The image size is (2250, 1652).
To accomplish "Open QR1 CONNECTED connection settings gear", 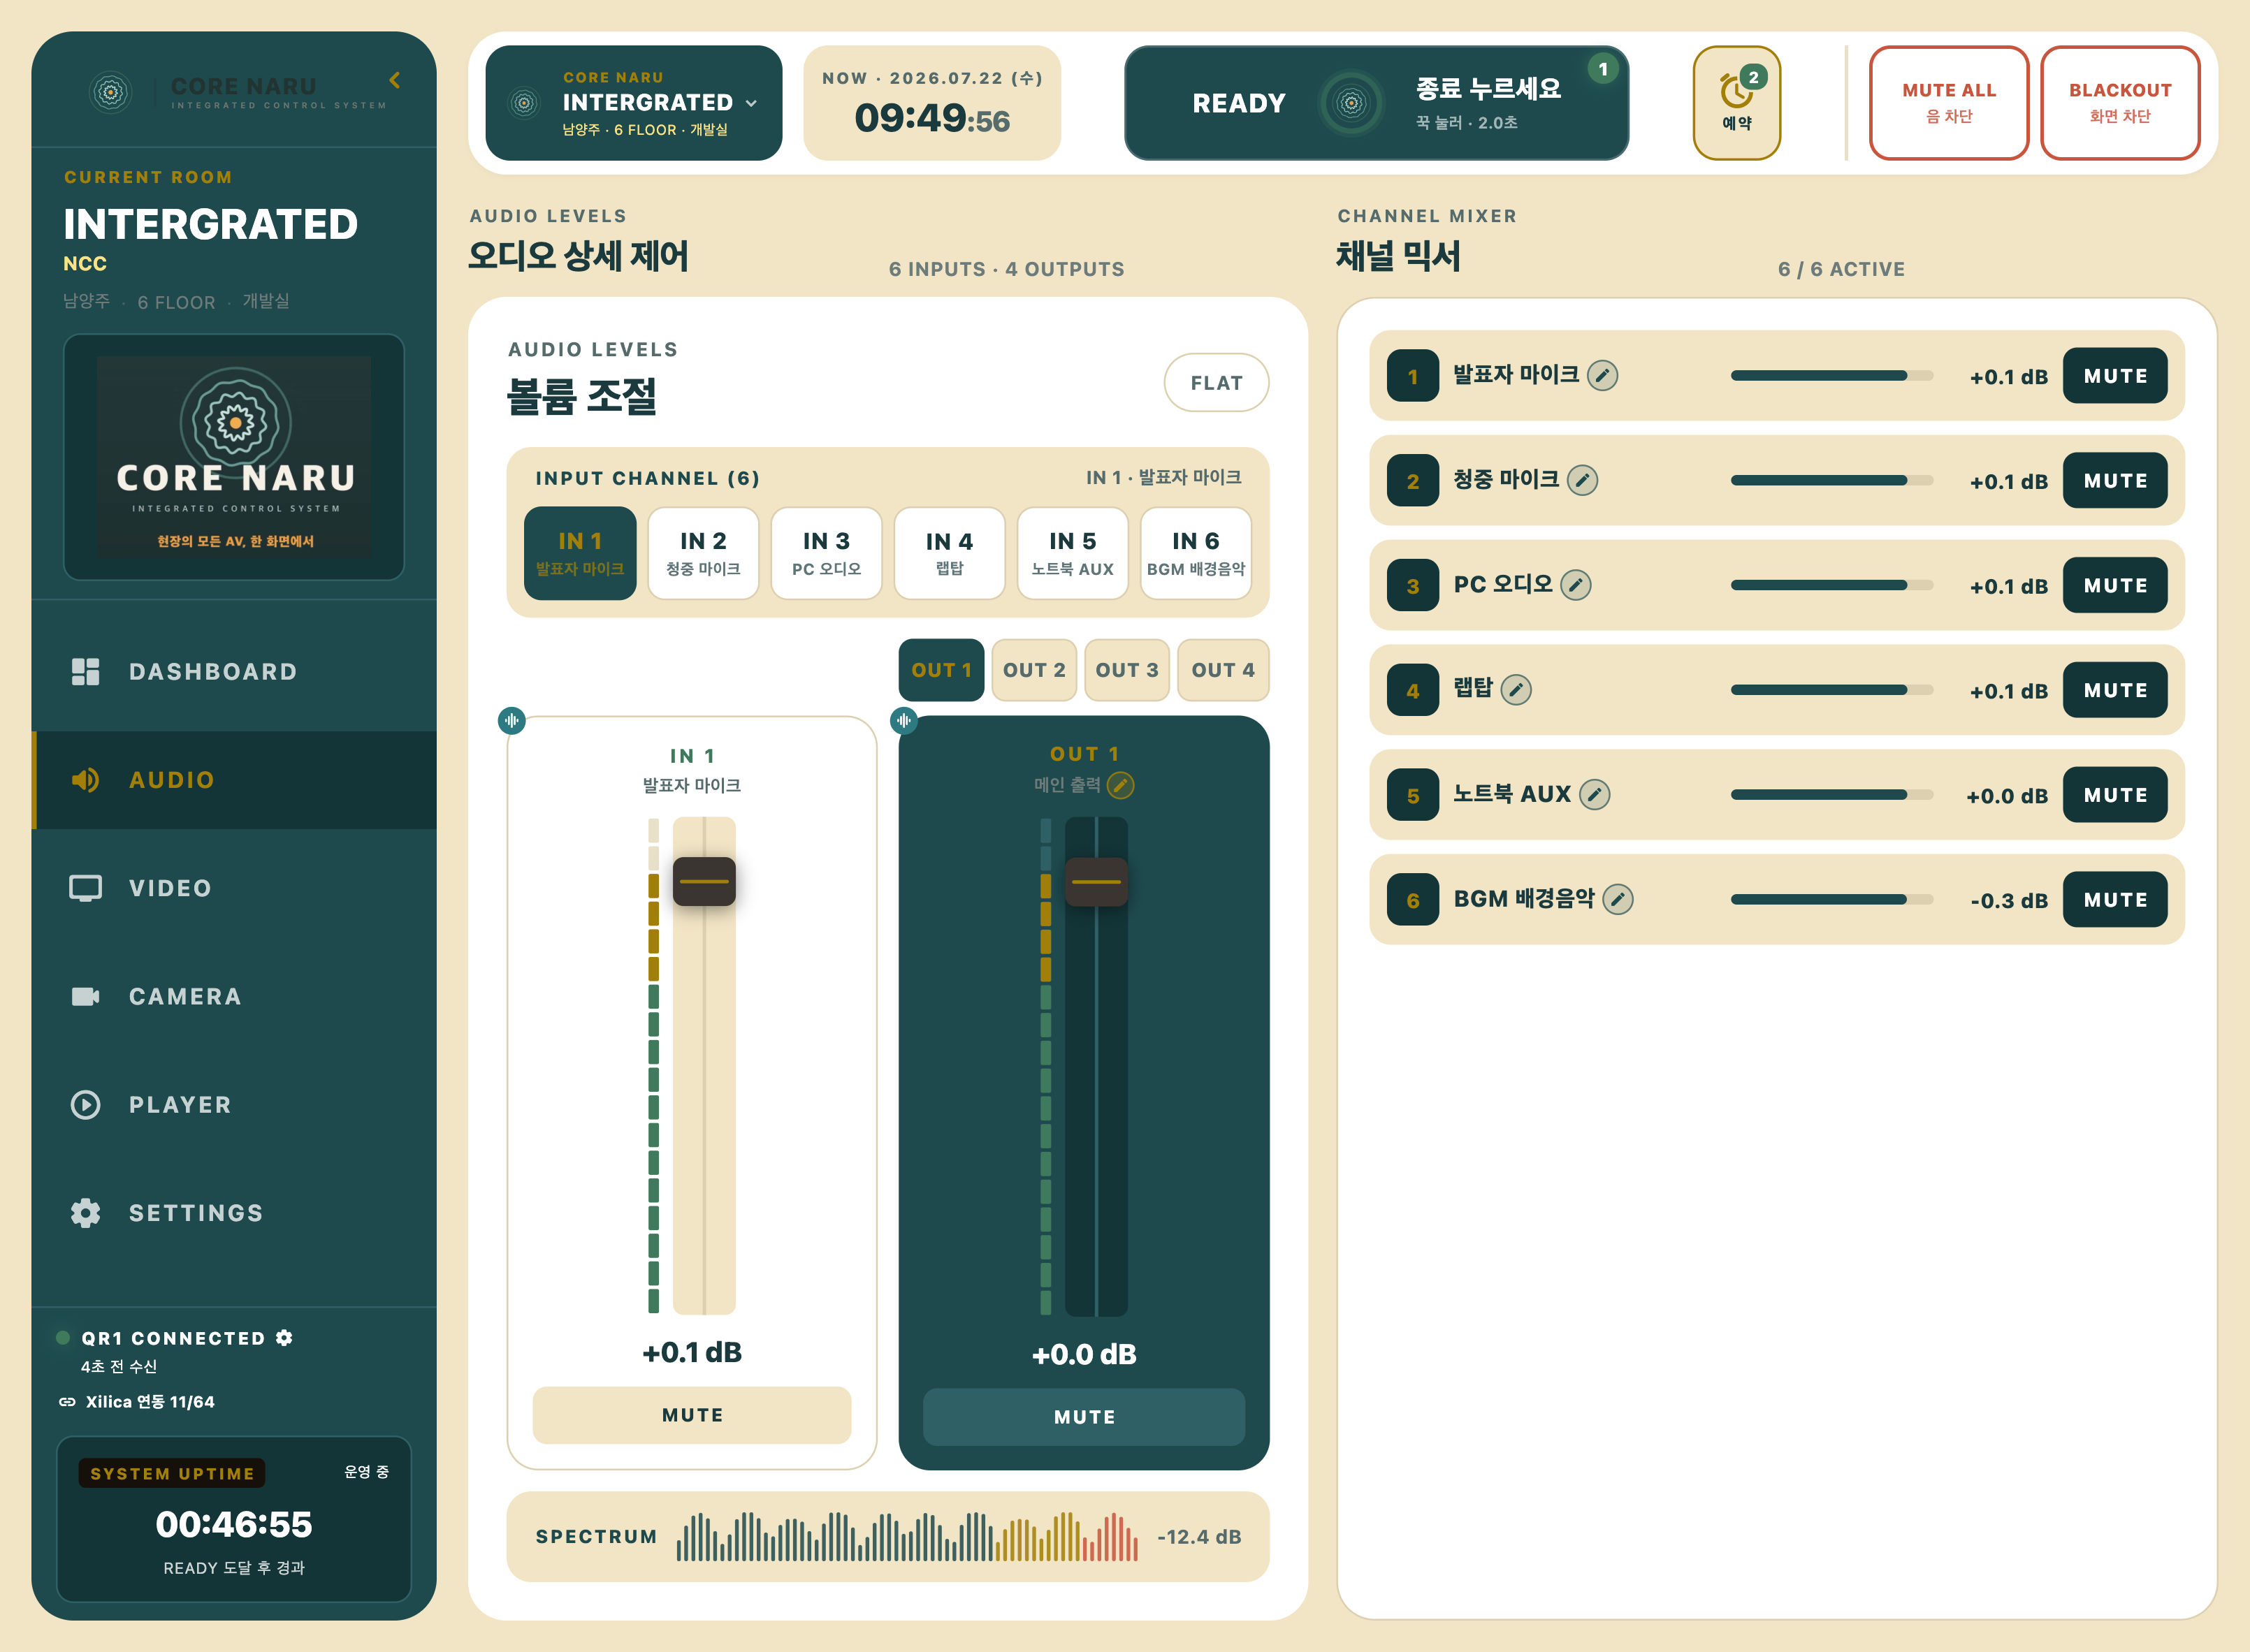I will point(284,1338).
